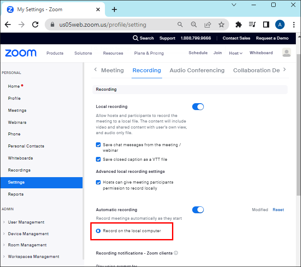Screen dimensions: 301x267
Task: Click the zoom-out magnifier icon in address bar
Action: (193, 25)
